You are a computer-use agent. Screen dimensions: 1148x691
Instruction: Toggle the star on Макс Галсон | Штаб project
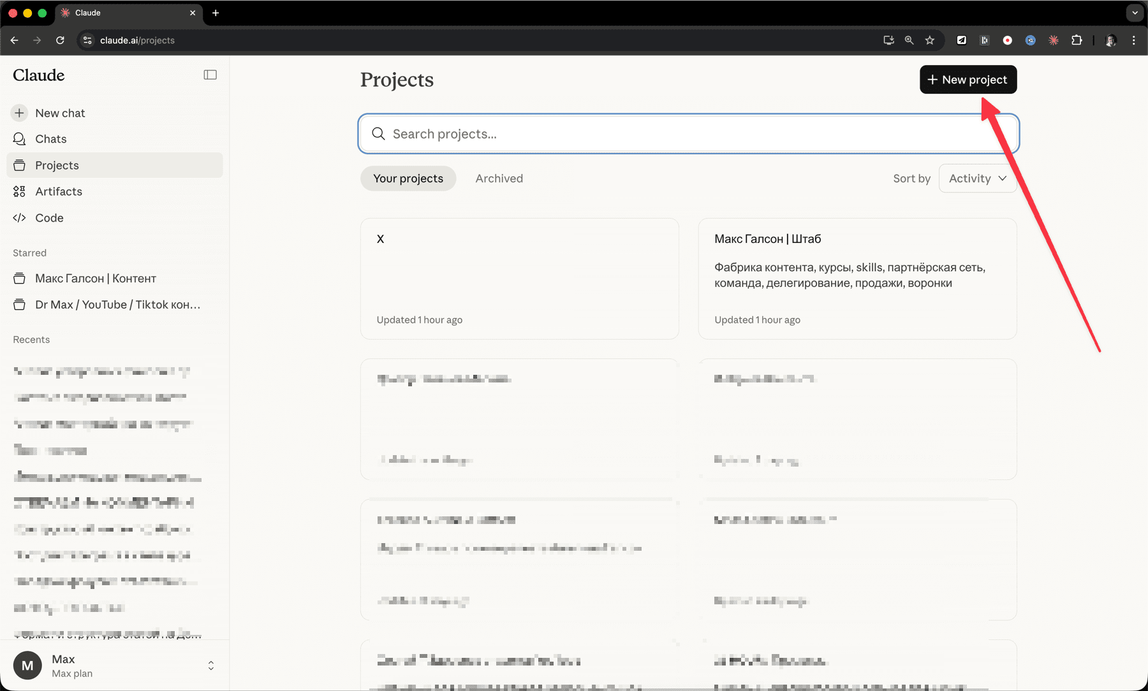(x=995, y=239)
